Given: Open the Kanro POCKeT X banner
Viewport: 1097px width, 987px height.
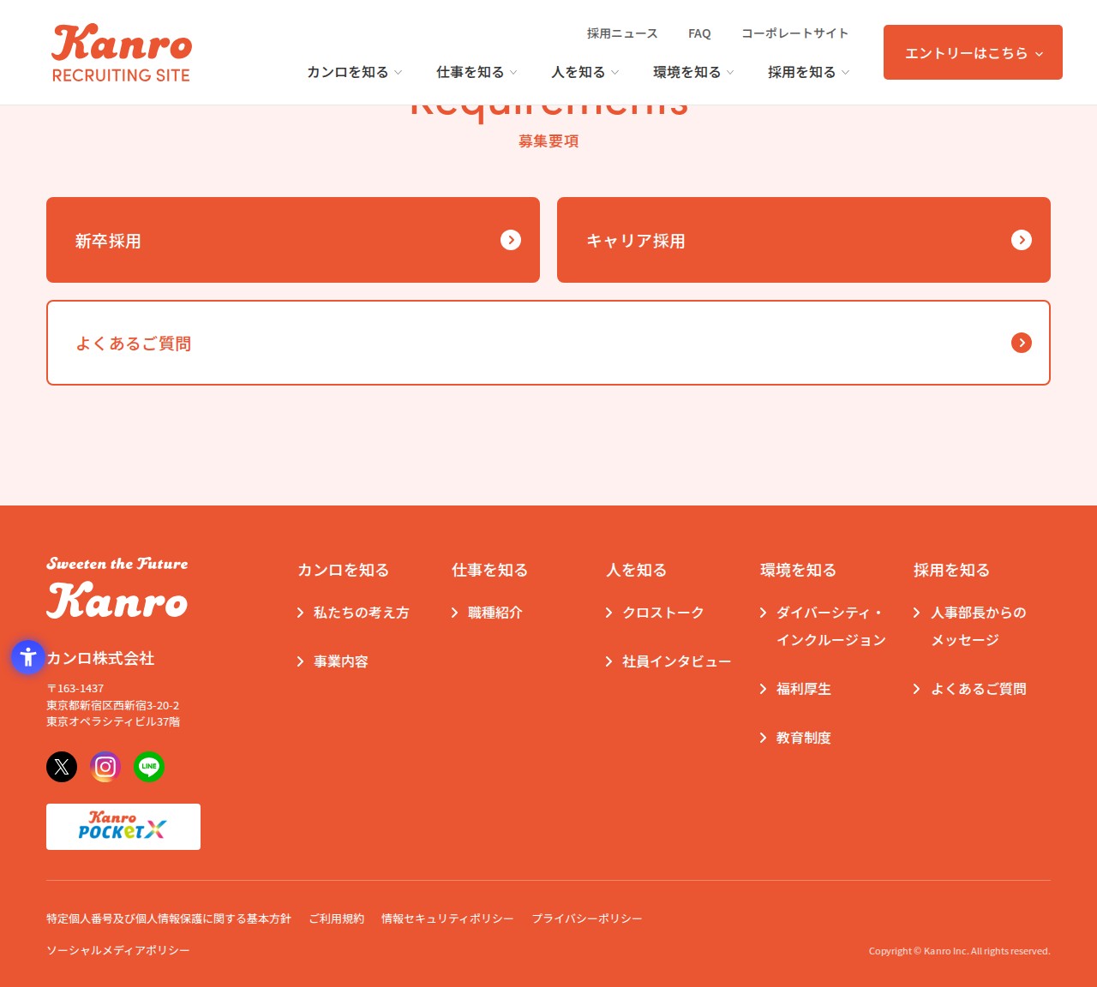Looking at the screenshot, I should (123, 827).
